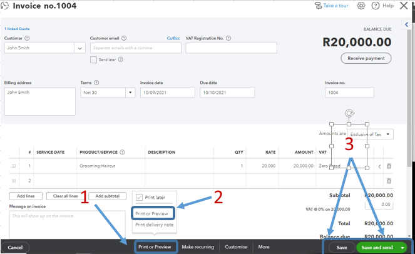Click the QTY cell of line 1
This screenshot has width=415, height=254.
coord(230,166)
